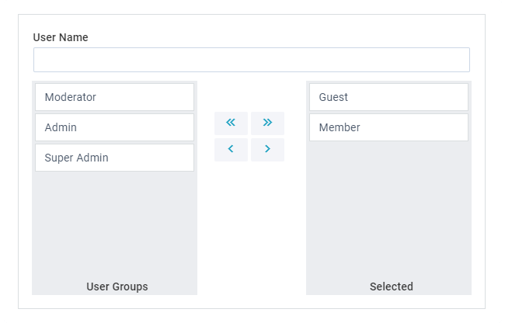Click the move all left double-chevron button
The image size is (505, 323).
click(x=231, y=123)
